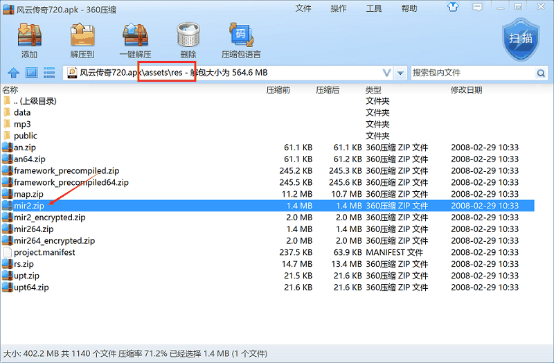
Task: Open the 帮助 (Help) menu
Action: point(409,8)
